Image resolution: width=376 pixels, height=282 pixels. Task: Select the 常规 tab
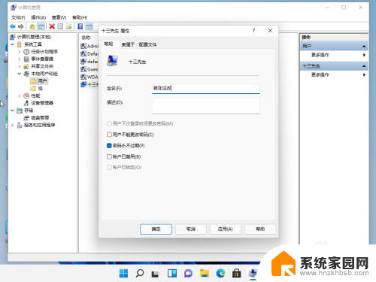[x=108, y=44]
